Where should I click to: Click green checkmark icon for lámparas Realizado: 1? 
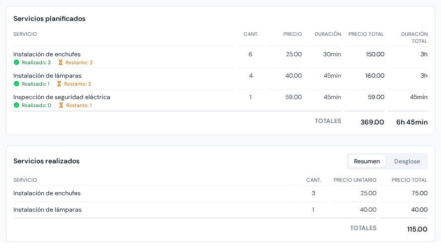pos(16,84)
